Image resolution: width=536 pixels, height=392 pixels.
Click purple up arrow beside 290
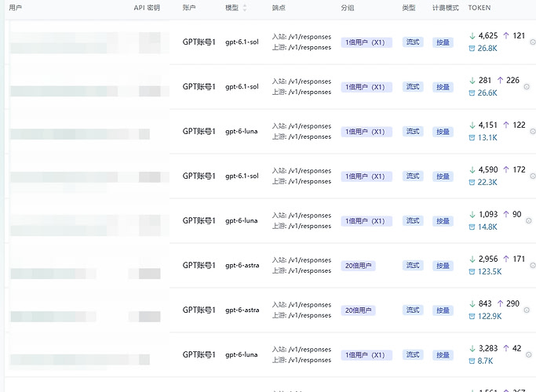(500, 303)
